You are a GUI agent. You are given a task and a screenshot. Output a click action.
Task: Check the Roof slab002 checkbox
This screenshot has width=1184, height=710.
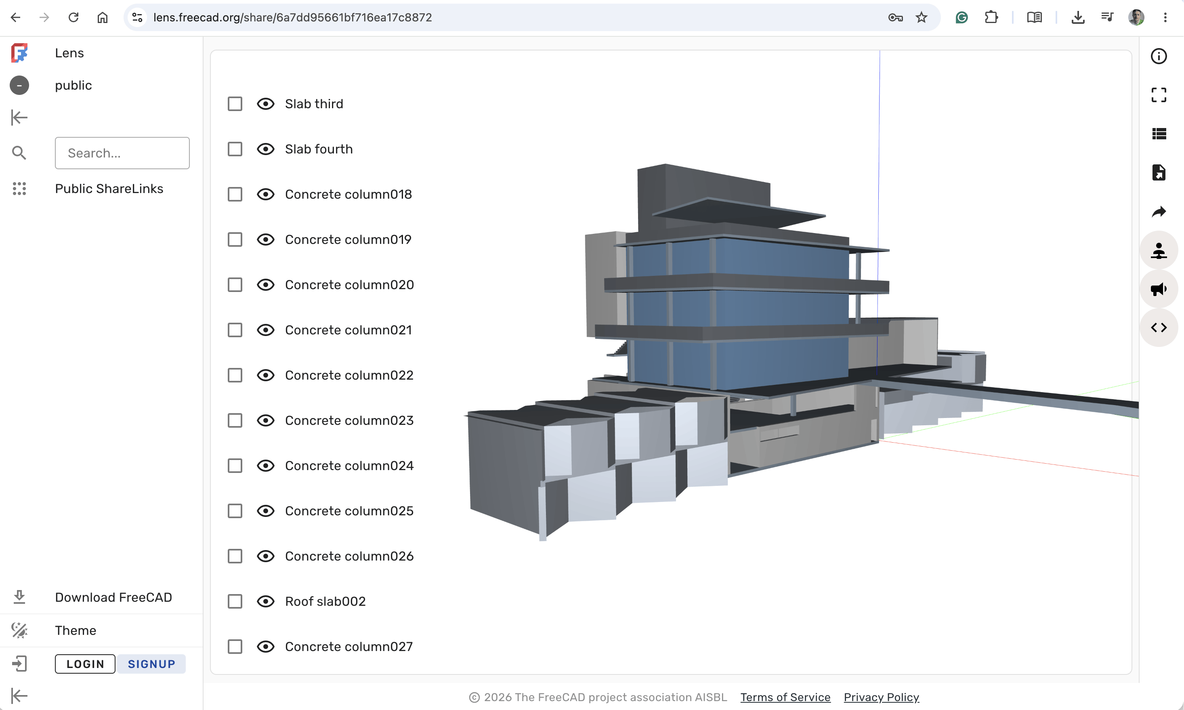[235, 601]
